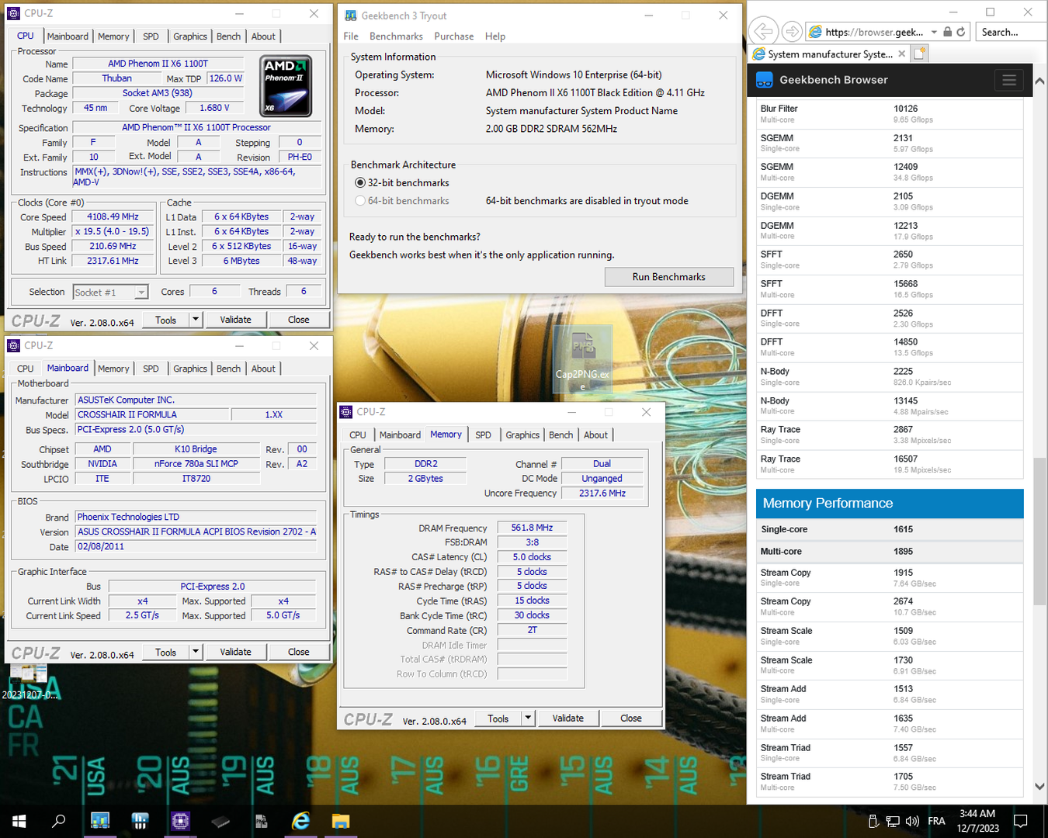The width and height of the screenshot is (1048, 838).
Task: Switch to Bench tab in CPU-Z Mainboard window
Action: (x=228, y=369)
